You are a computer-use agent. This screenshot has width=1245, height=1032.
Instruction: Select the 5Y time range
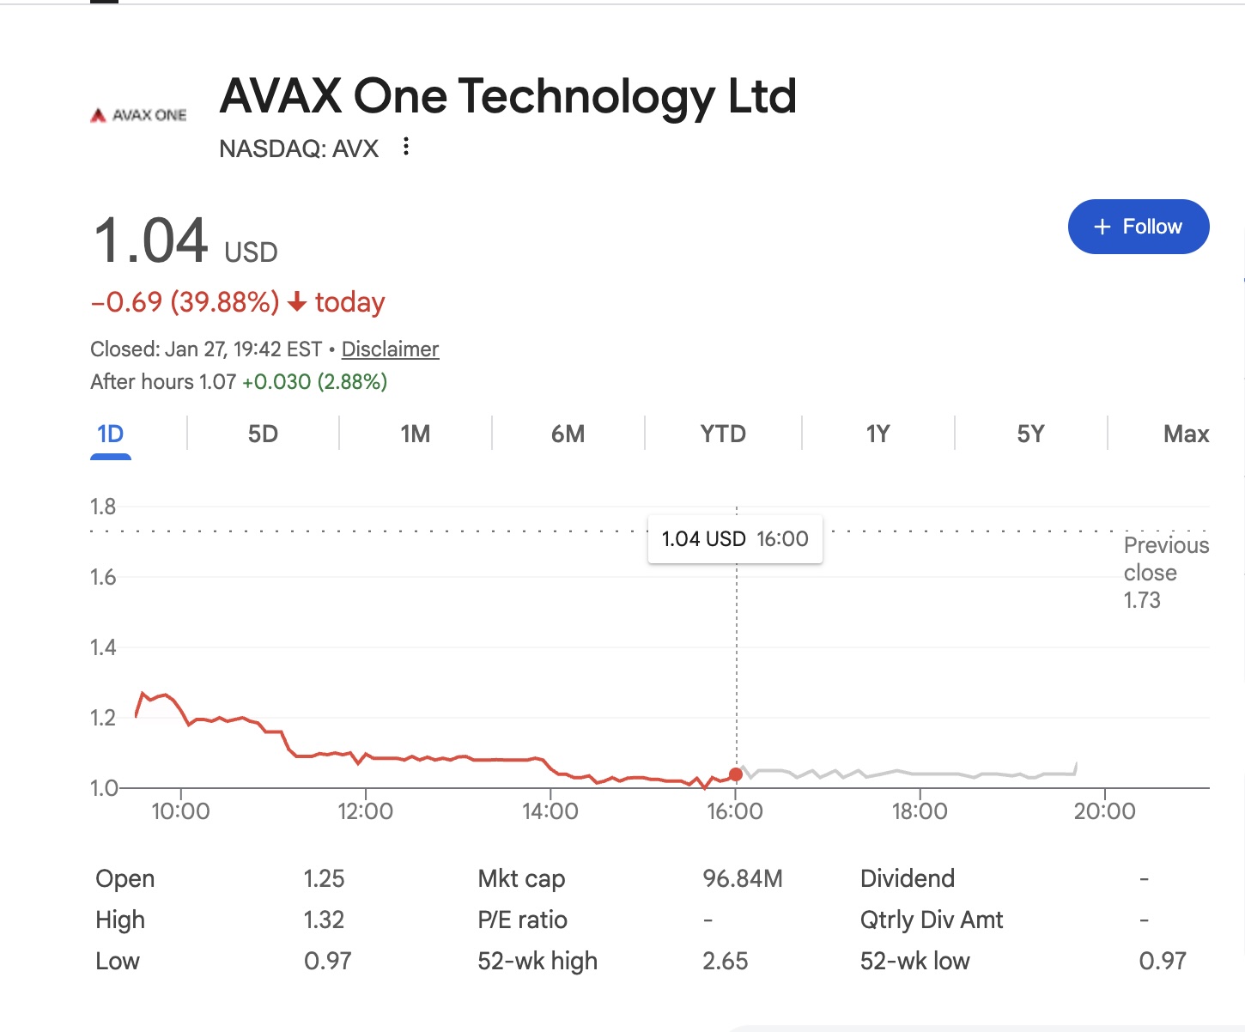tap(1029, 434)
